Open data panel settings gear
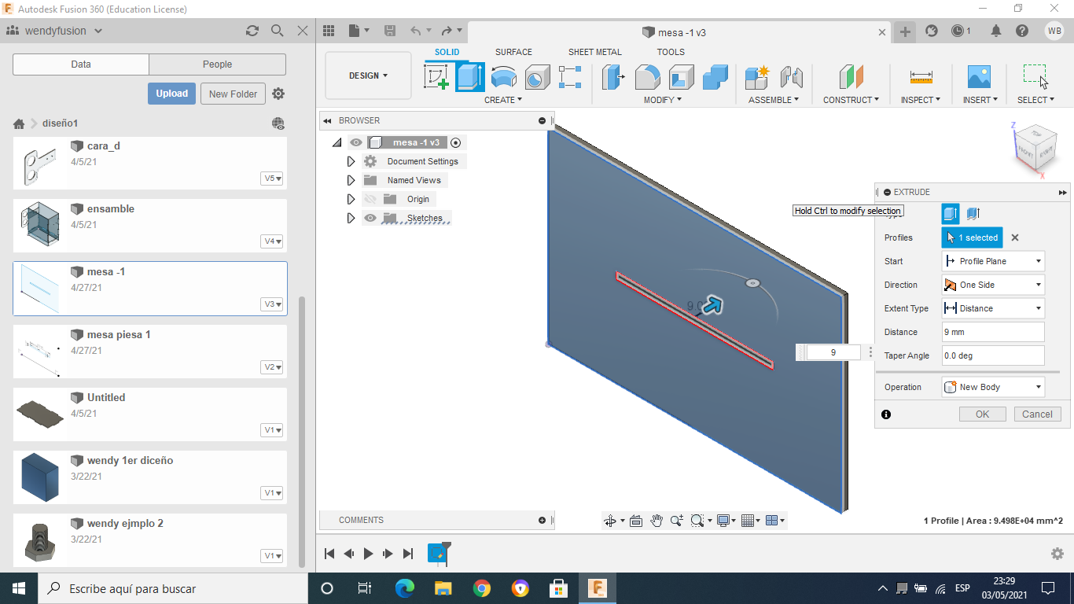 pos(278,94)
